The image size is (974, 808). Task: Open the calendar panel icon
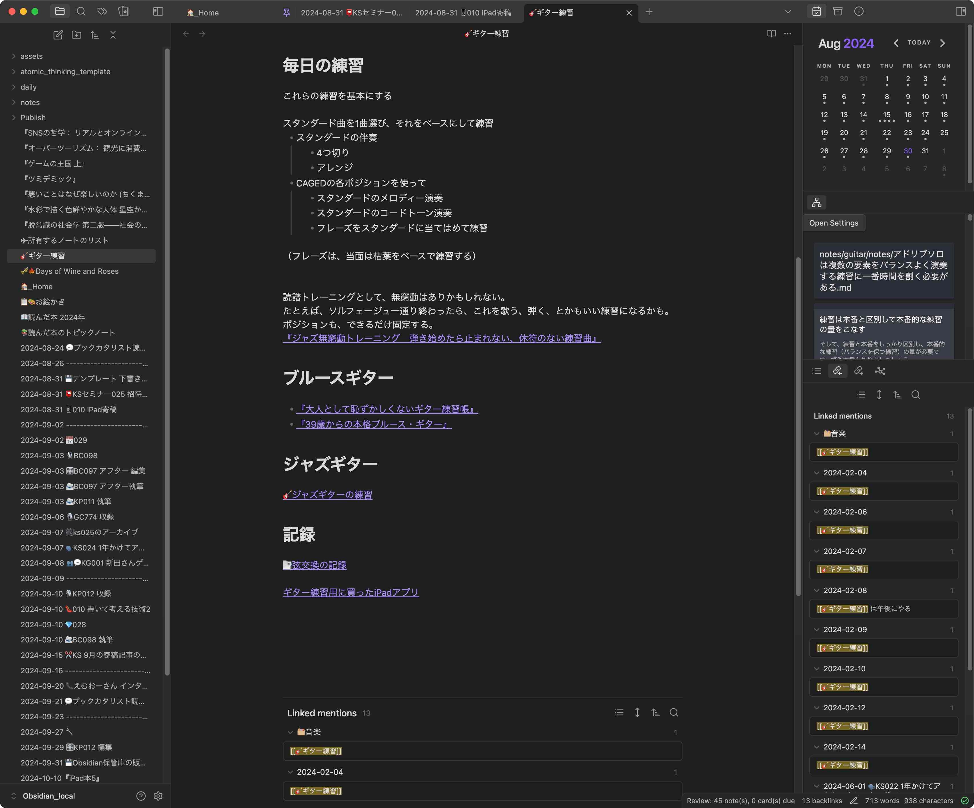click(817, 12)
